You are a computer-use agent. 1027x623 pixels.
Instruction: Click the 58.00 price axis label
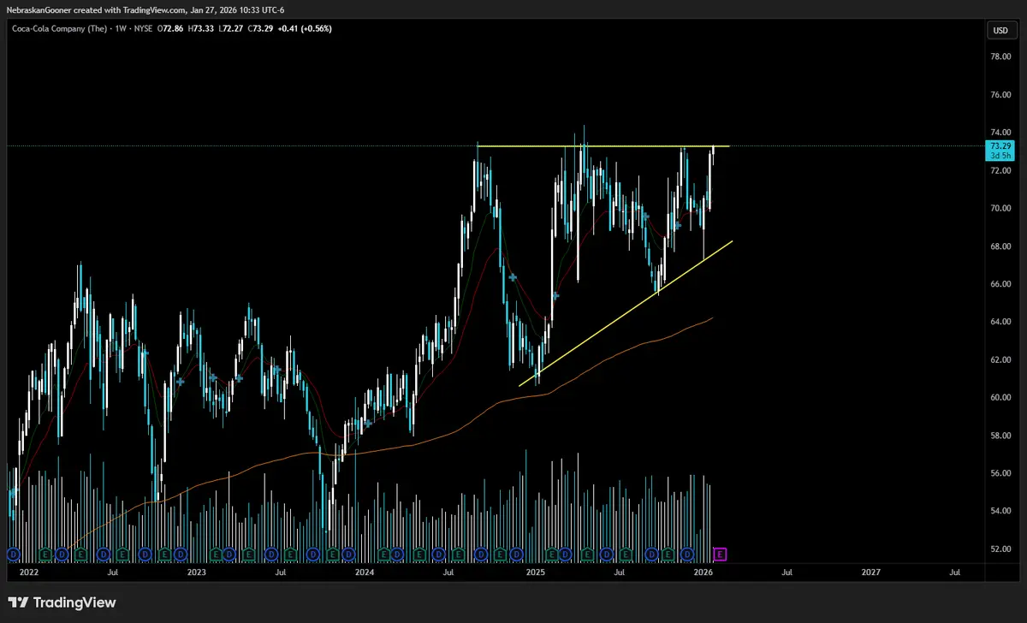click(x=1000, y=435)
